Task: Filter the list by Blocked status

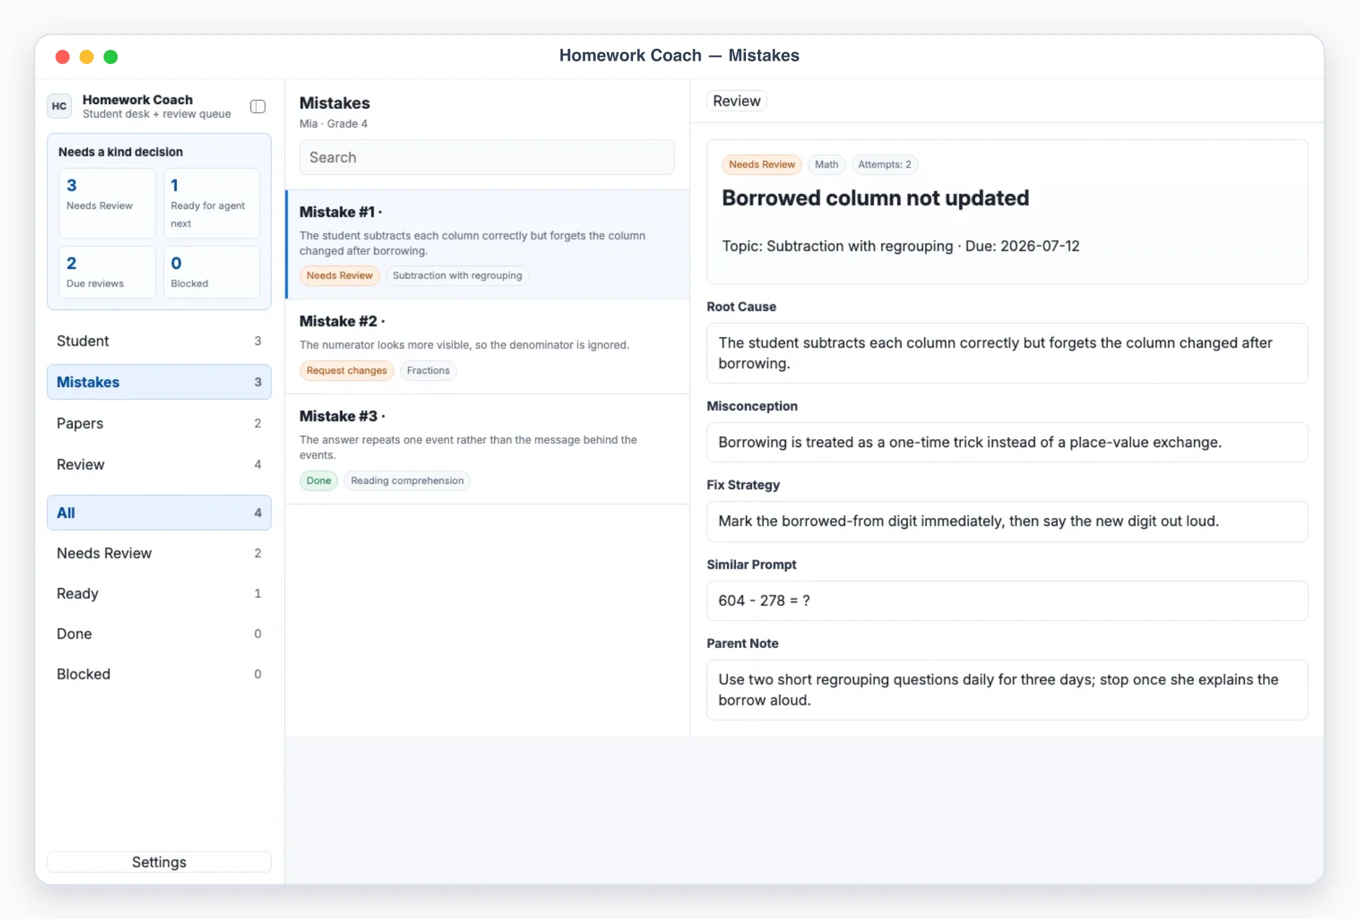Action: [x=159, y=674]
